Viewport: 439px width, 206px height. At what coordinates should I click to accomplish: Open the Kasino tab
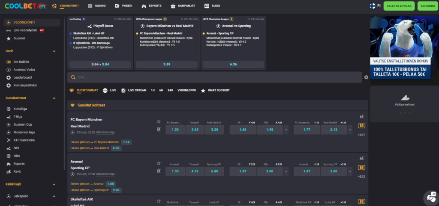96,6
